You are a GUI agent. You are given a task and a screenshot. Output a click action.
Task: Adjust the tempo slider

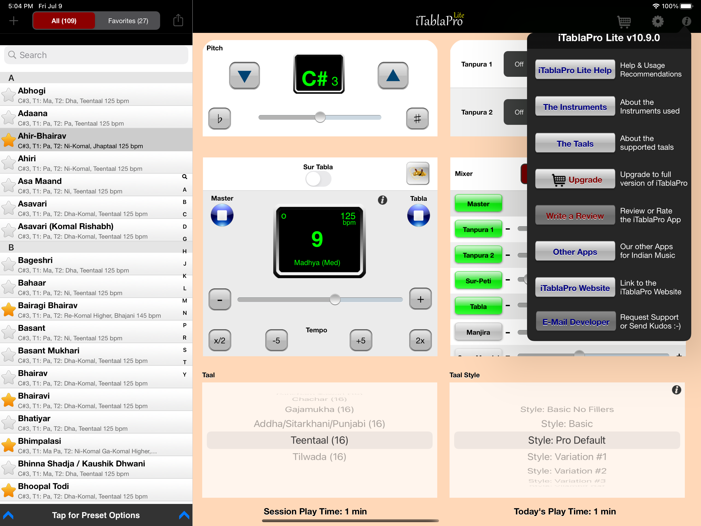coord(320,299)
